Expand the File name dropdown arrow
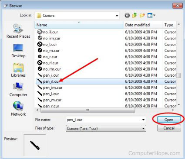This screenshot has width=185, height=159. 143,120
